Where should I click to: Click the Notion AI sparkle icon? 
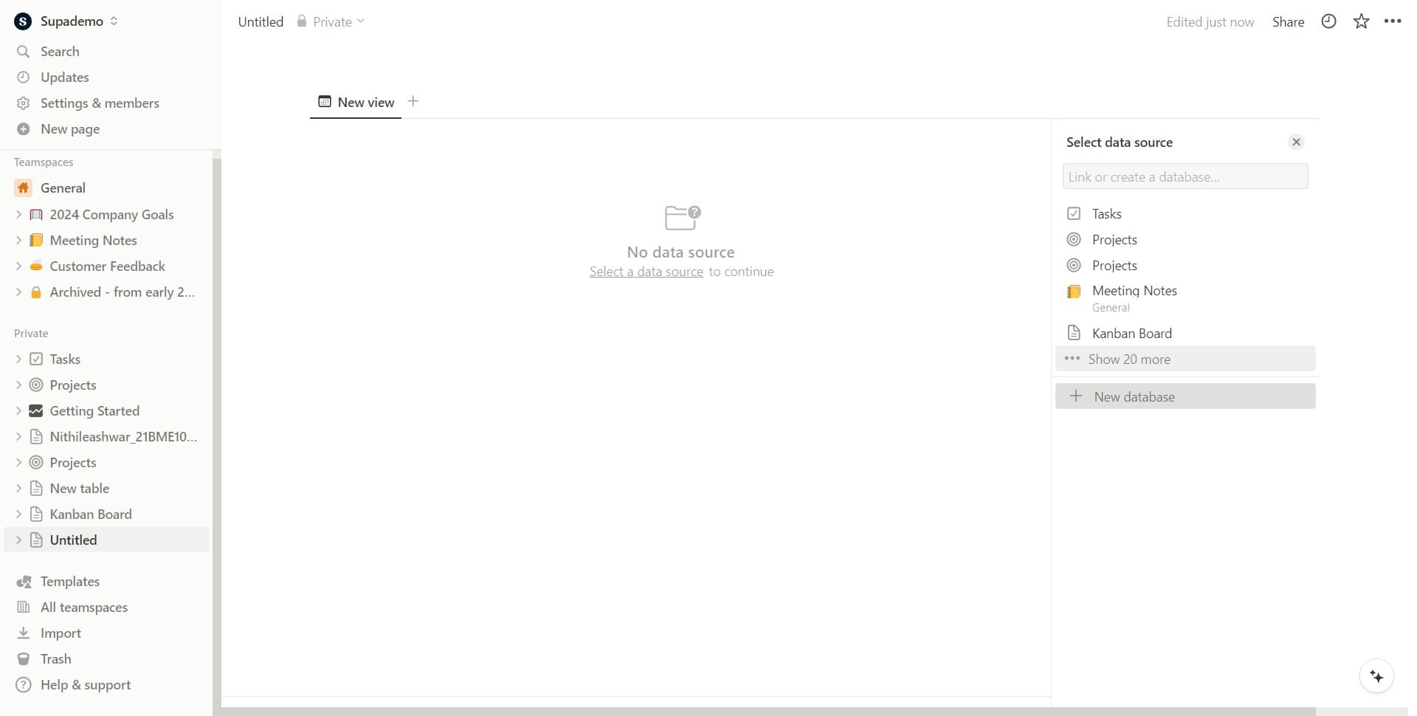coord(1376,675)
